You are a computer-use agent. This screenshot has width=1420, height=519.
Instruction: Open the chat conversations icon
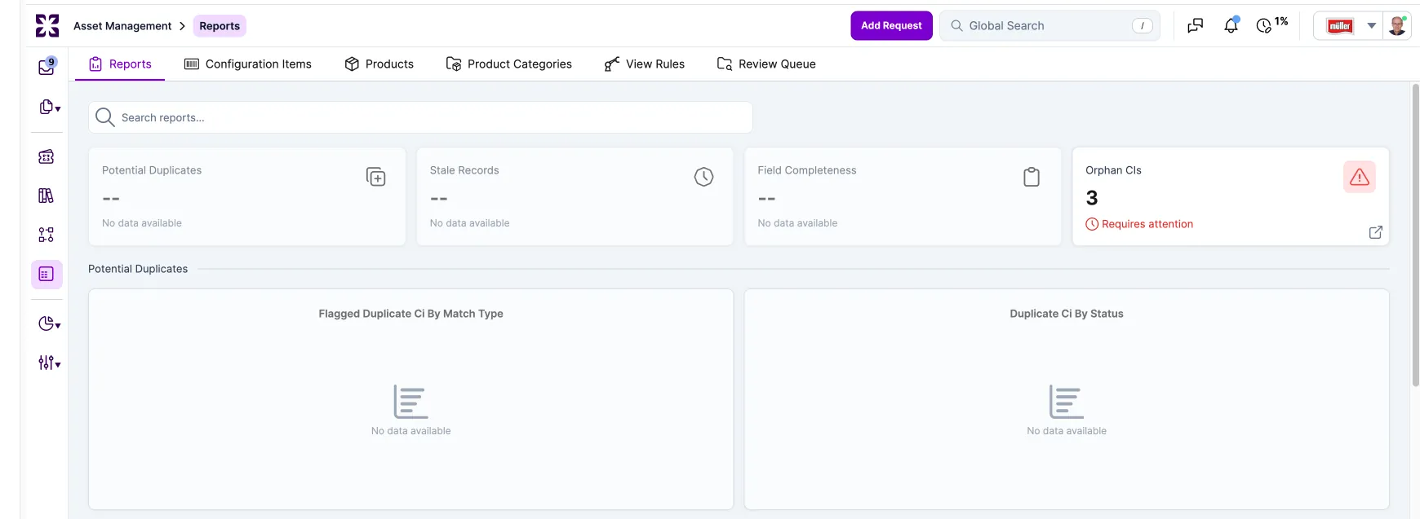coord(1195,26)
